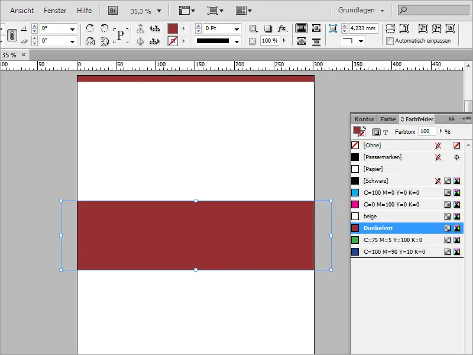
Task: Click the Farbton value field
Action: (427, 131)
